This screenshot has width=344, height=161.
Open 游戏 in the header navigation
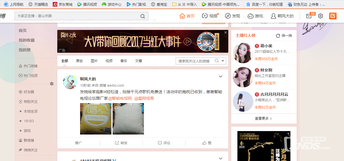point(255,16)
